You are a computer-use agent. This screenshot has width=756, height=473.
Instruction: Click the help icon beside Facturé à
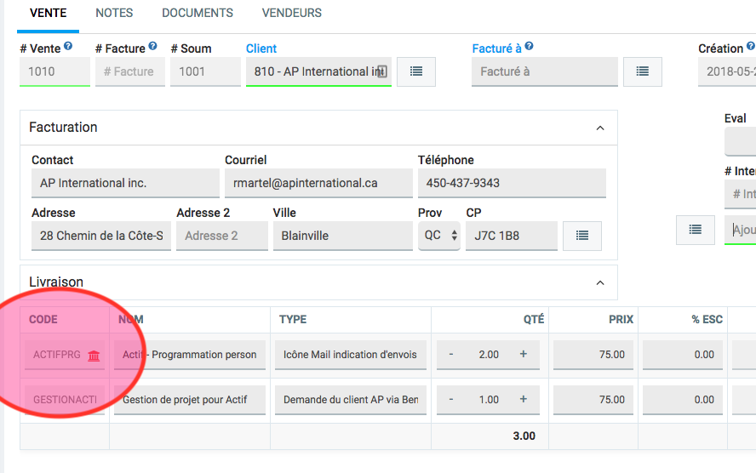(x=530, y=48)
